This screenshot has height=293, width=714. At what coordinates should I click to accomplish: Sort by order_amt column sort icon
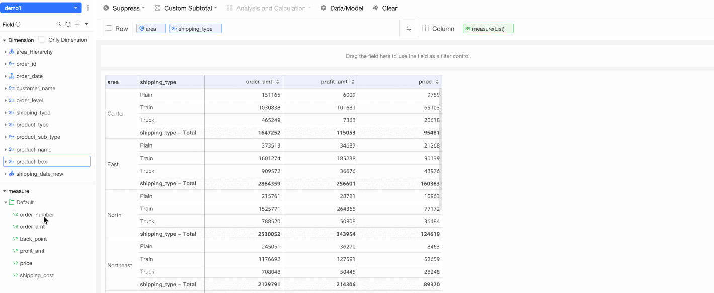click(278, 82)
